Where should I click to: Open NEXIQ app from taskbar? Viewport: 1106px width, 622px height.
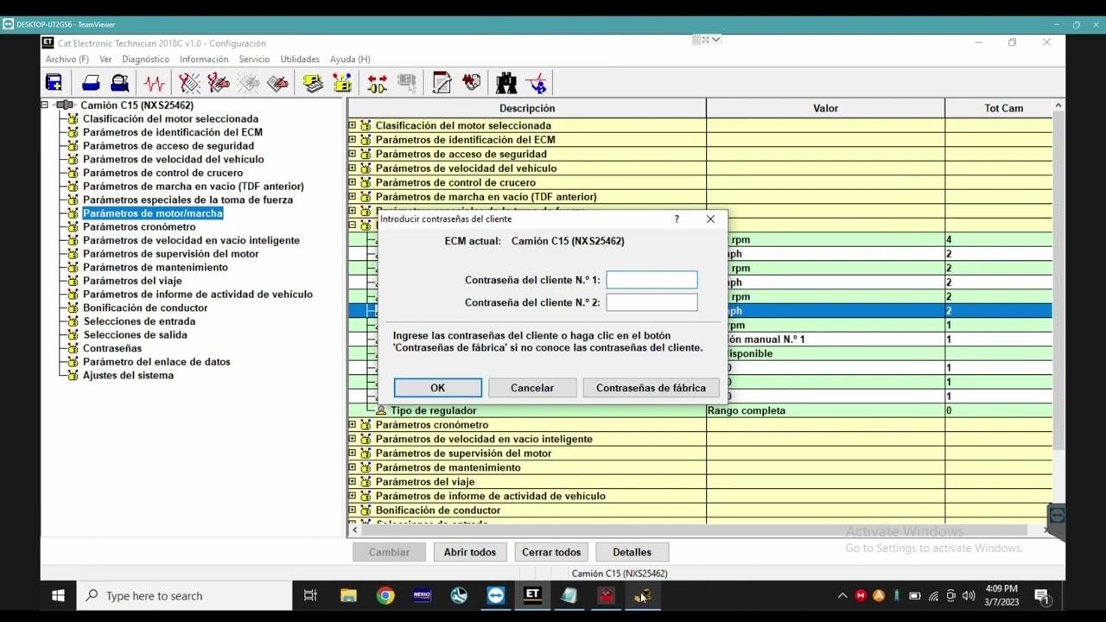click(422, 595)
